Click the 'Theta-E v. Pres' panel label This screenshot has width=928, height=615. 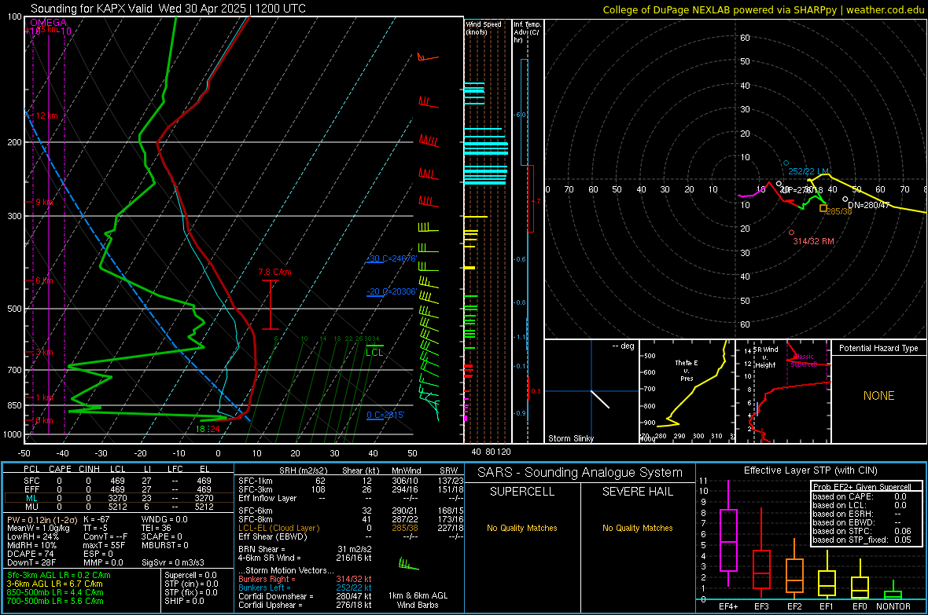point(687,370)
